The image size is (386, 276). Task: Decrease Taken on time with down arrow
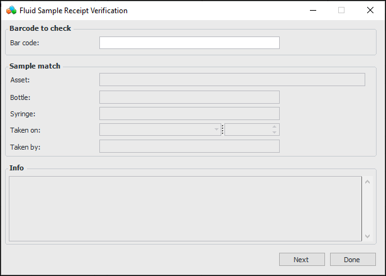[x=274, y=132]
